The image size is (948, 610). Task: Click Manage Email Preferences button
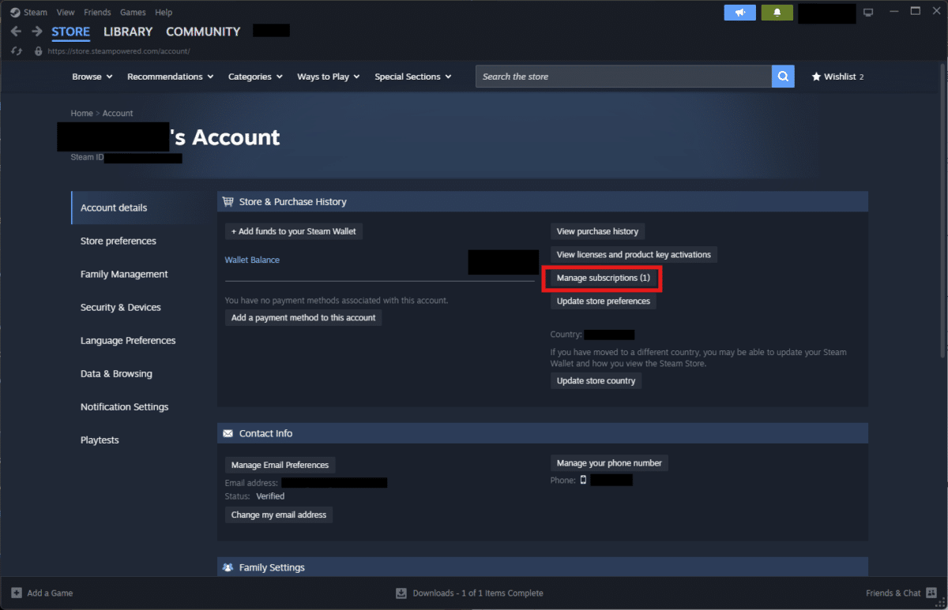pos(280,465)
